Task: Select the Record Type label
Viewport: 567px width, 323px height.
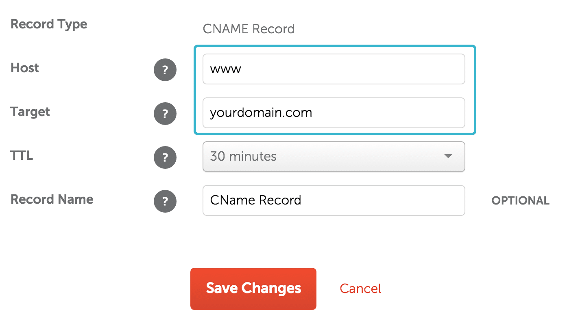Action: click(x=48, y=24)
